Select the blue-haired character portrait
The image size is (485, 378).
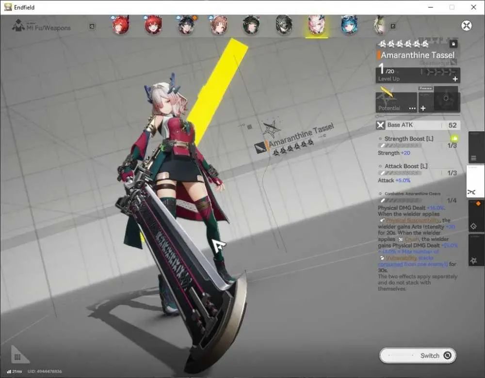point(349,25)
